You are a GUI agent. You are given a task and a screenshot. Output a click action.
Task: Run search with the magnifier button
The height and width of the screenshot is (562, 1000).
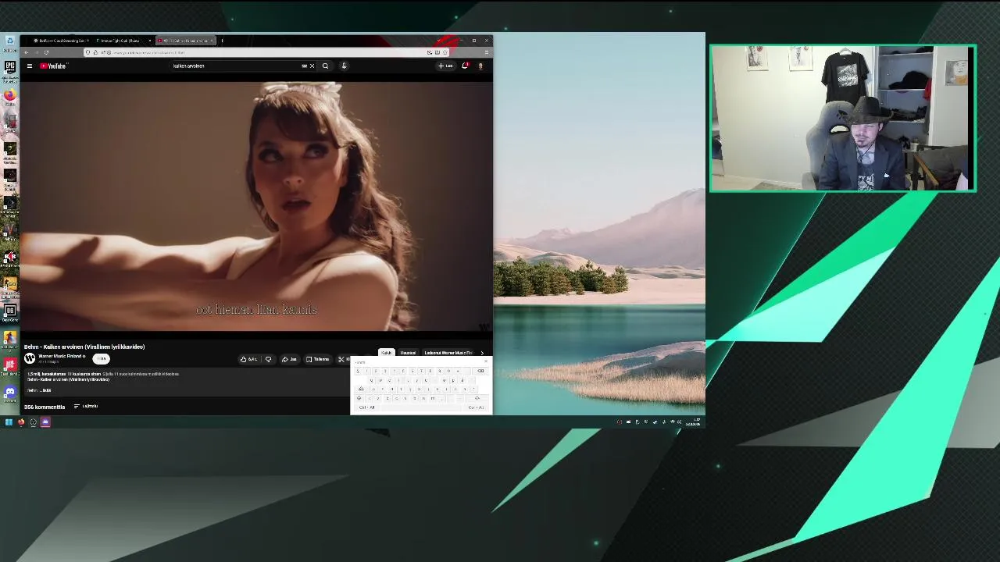pyautogui.click(x=325, y=66)
